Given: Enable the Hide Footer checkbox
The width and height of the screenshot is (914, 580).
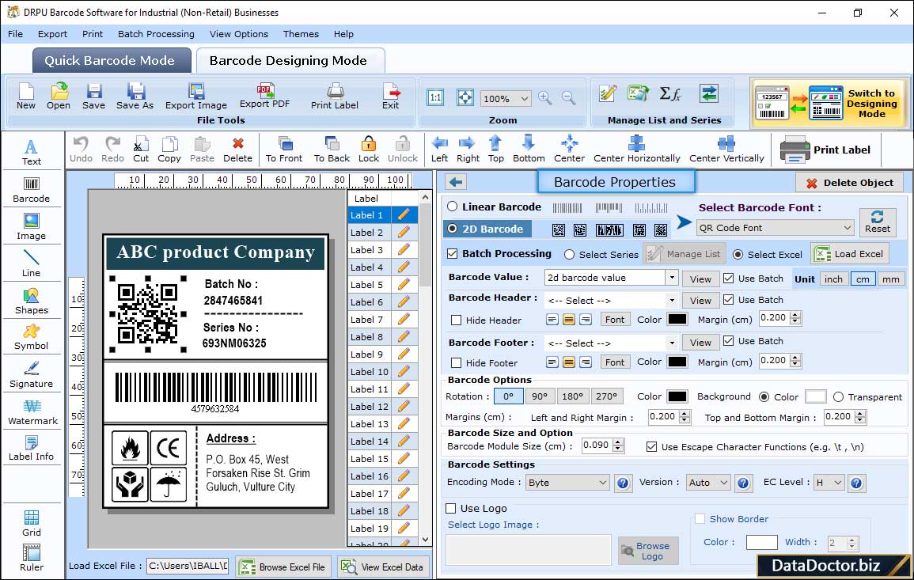Looking at the screenshot, I should (x=457, y=362).
